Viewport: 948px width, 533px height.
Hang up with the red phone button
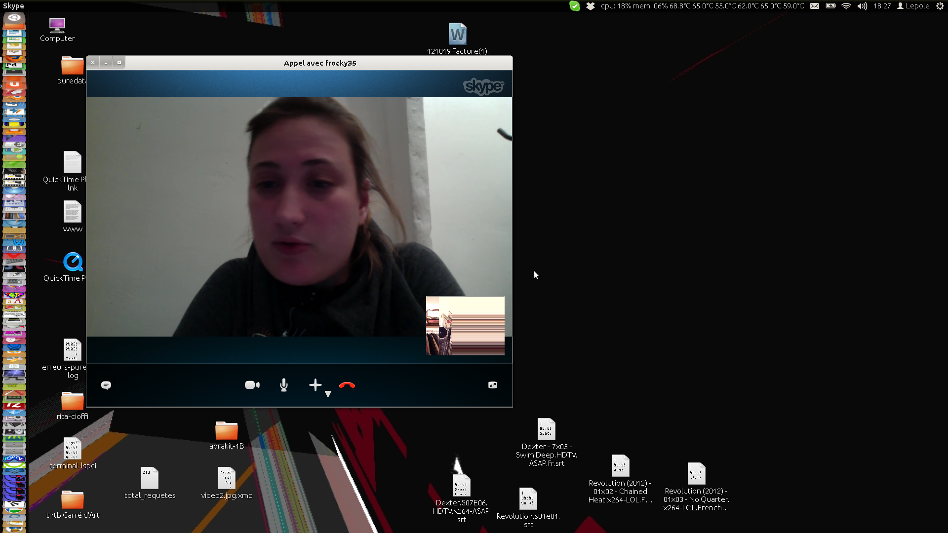[x=347, y=385]
